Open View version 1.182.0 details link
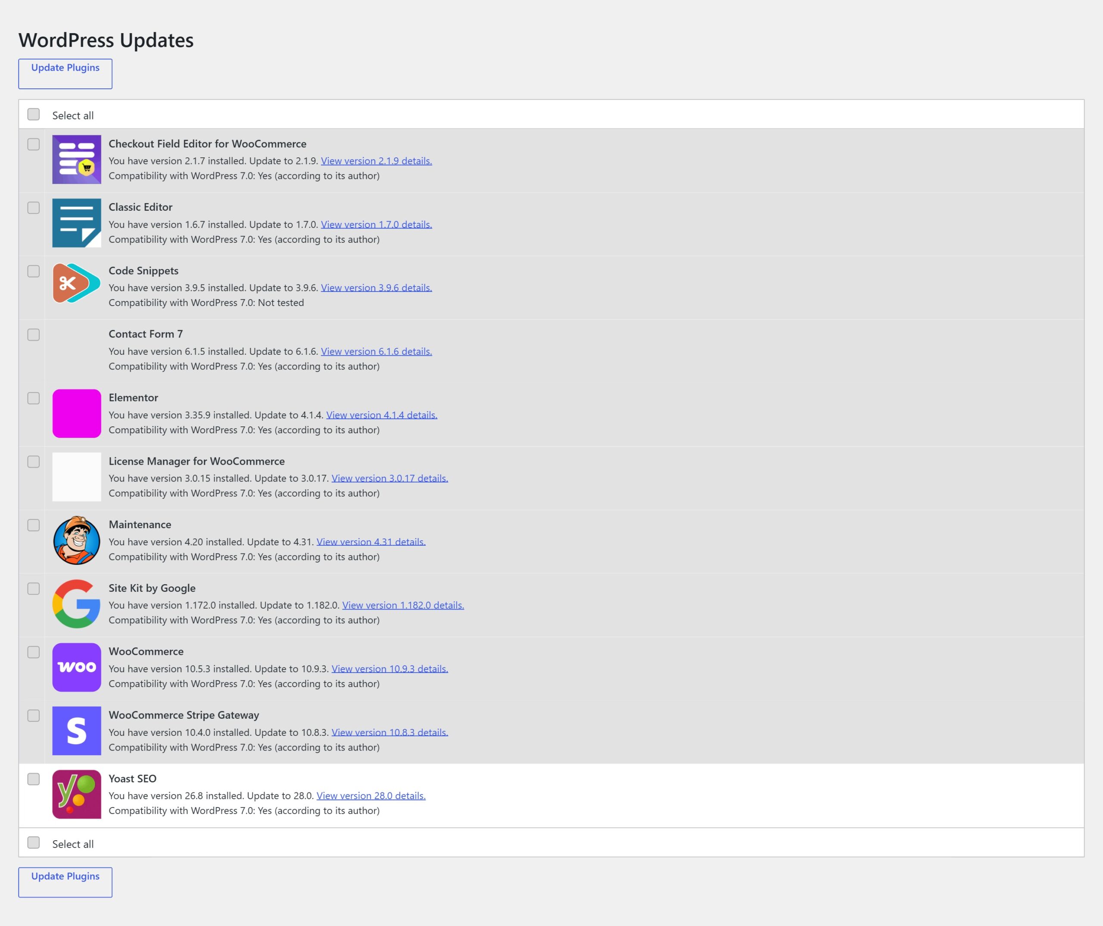This screenshot has height=926, width=1103. [403, 605]
